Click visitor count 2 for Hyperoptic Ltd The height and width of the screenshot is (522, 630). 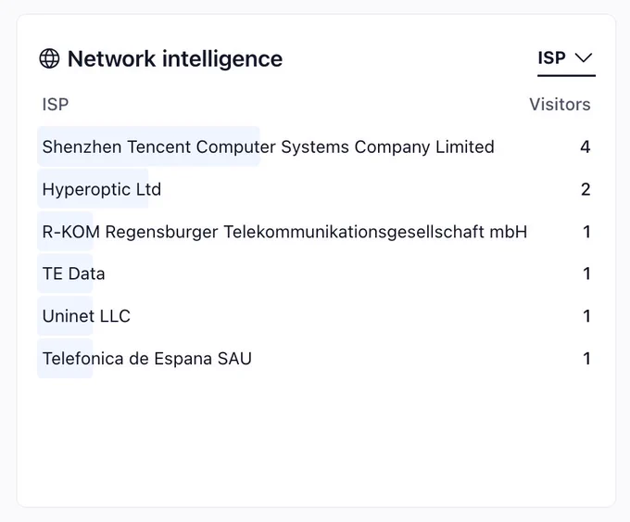coord(586,189)
